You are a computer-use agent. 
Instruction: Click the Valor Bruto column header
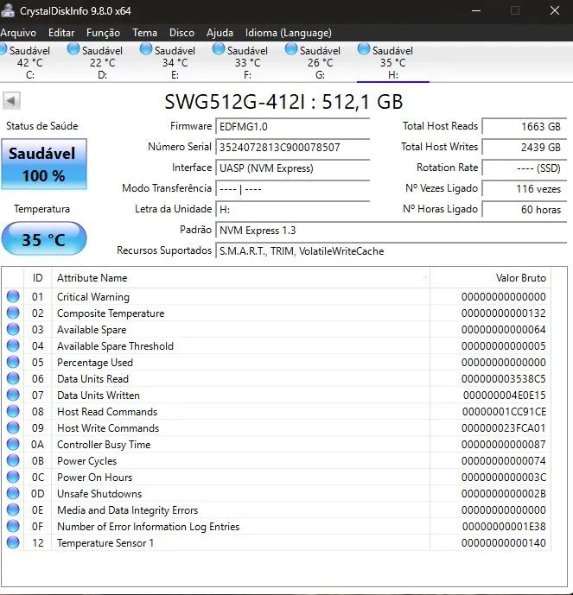pos(490,278)
